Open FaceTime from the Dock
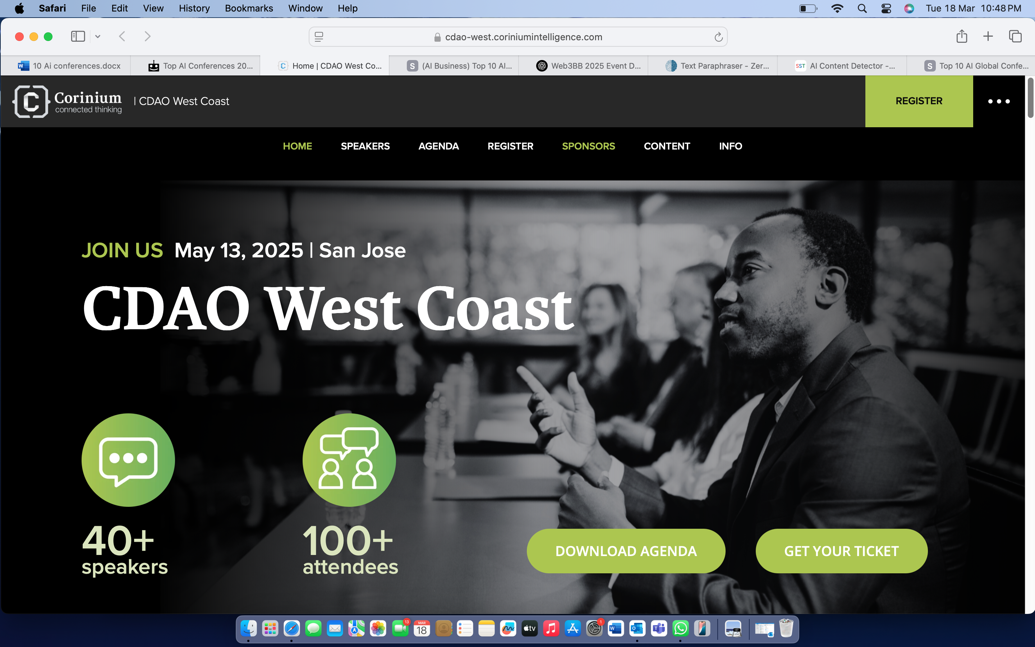Image resolution: width=1035 pixels, height=647 pixels. click(x=400, y=629)
